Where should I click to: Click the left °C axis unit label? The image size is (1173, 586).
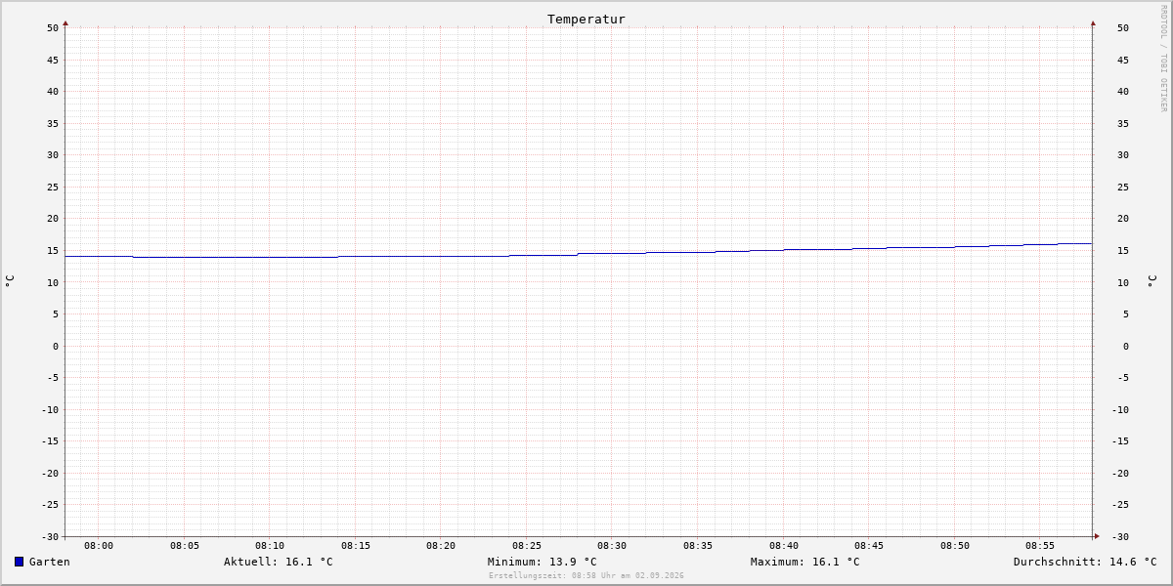[10, 280]
